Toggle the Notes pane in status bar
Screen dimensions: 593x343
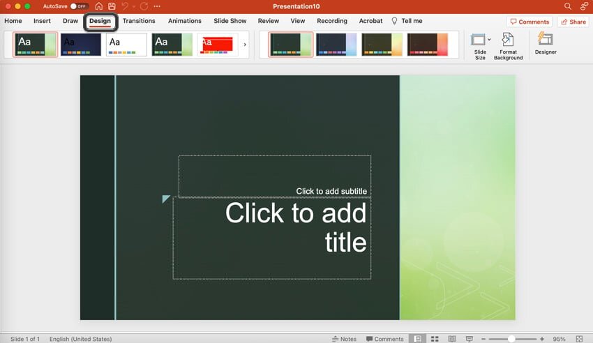click(x=344, y=339)
